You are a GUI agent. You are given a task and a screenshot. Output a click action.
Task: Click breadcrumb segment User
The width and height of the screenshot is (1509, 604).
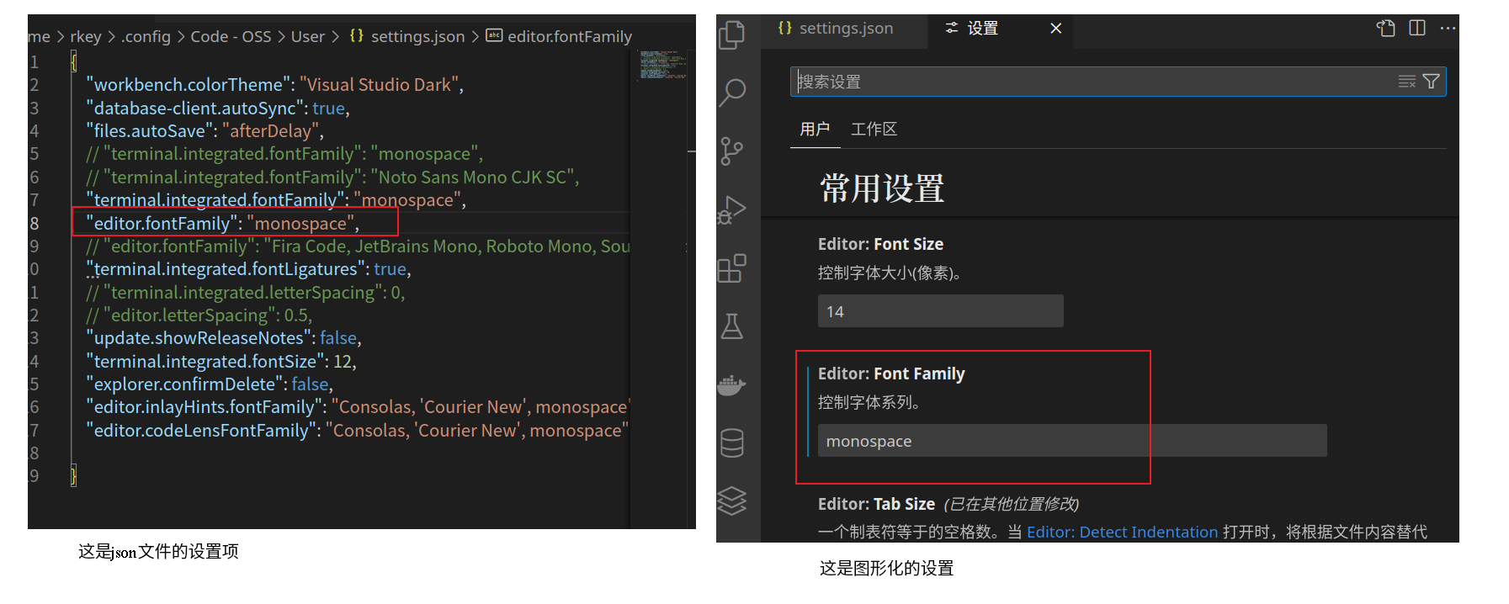pos(307,36)
